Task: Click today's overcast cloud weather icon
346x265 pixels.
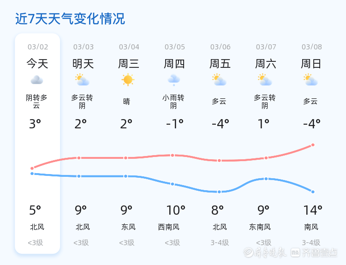Action: click(x=37, y=80)
